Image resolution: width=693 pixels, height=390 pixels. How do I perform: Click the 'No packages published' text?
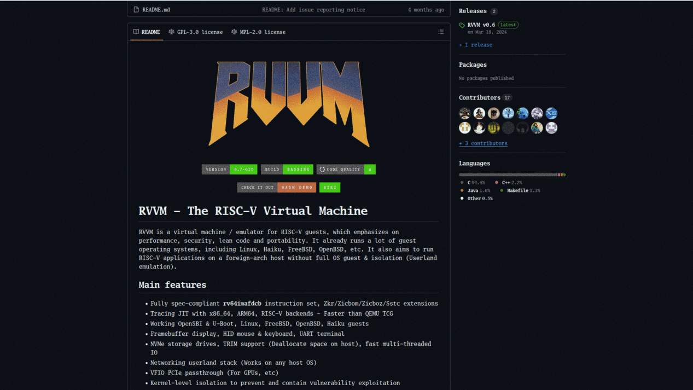486,78
